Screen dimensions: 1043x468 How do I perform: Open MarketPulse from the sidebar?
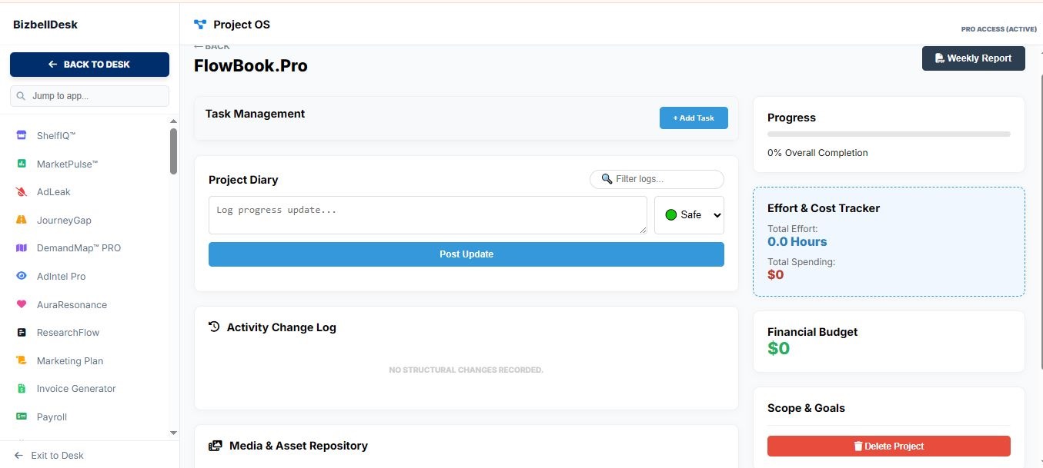[66, 164]
